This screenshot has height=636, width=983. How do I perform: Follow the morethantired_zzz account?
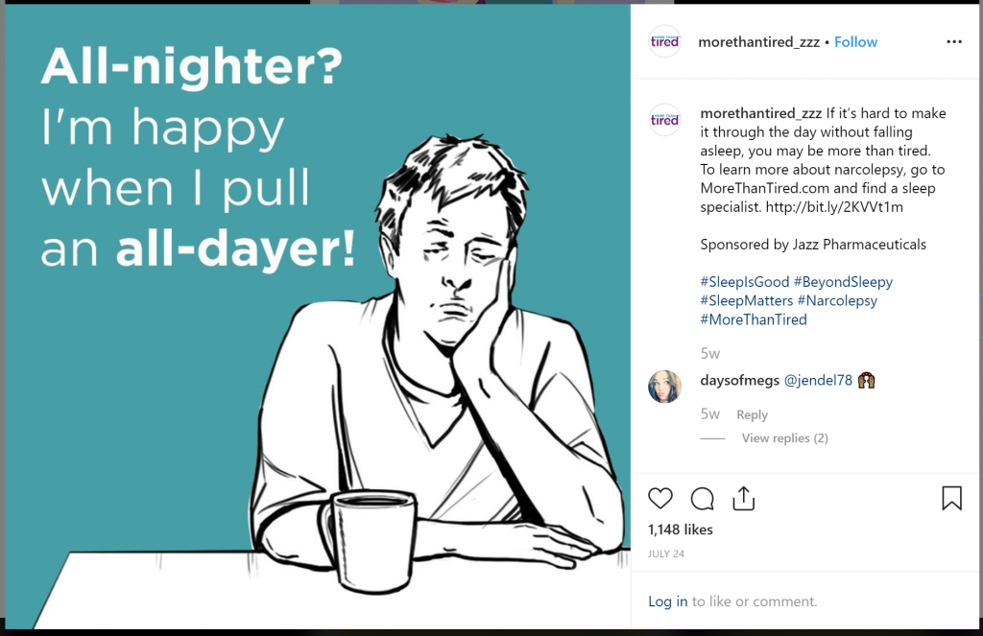click(855, 42)
